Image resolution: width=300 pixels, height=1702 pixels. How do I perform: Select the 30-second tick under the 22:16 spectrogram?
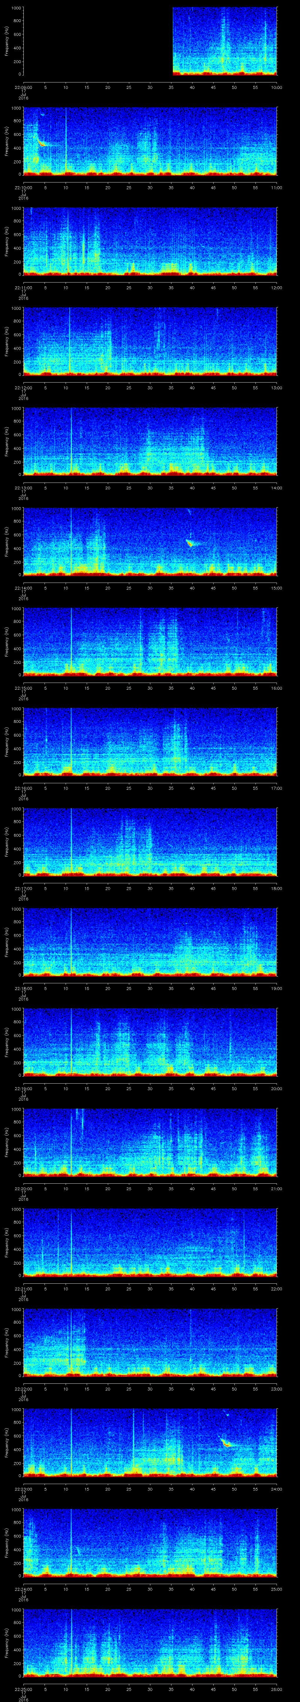150,788
